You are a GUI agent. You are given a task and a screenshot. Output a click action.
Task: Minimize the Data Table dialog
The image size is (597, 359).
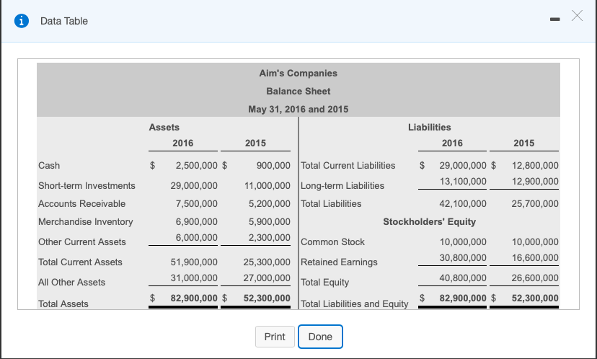pos(554,19)
